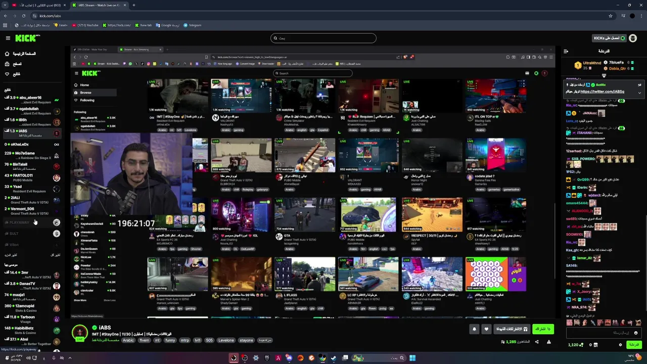The image size is (647, 364).
Task: Click the Get KICKs button
Action: pos(609,38)
